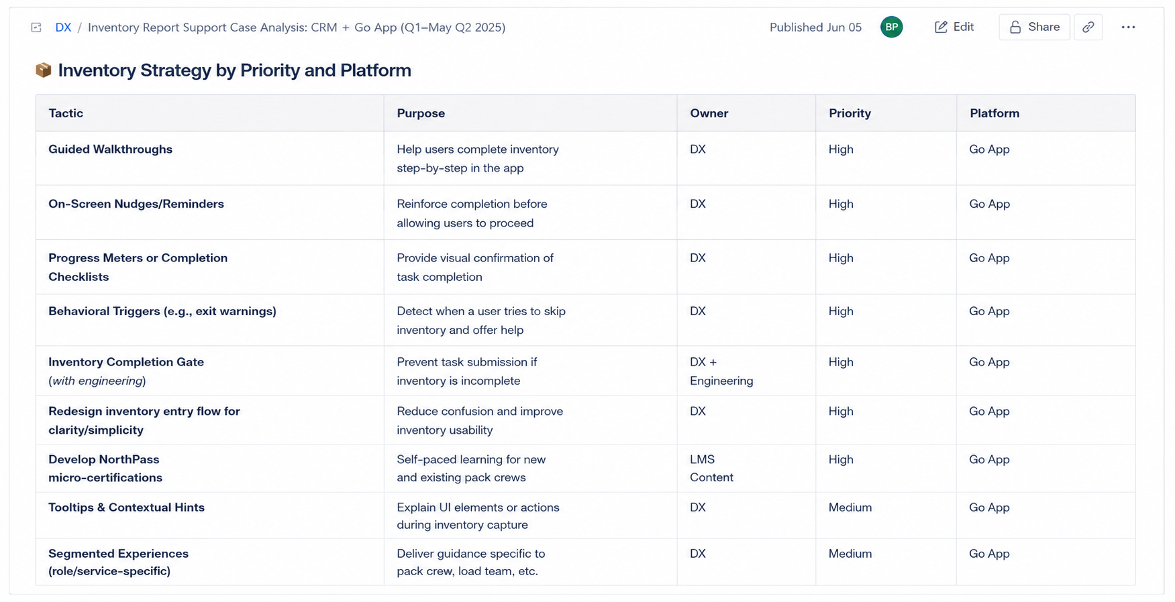Click 'Detect when a user tries' purpose
The width and height of the screenshot is (1175, 602).
tap(530, 320)
